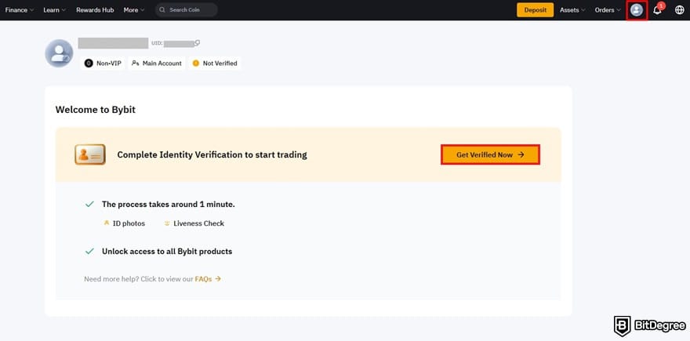Click 'The process takes around 1 minute.' text
Image resolution: width=690 pixels, height=341 pixels.
(x=169, y=204)
